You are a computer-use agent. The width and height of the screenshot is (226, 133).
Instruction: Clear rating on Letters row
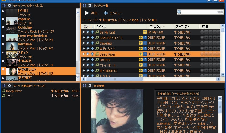click(x=202, y=59)
